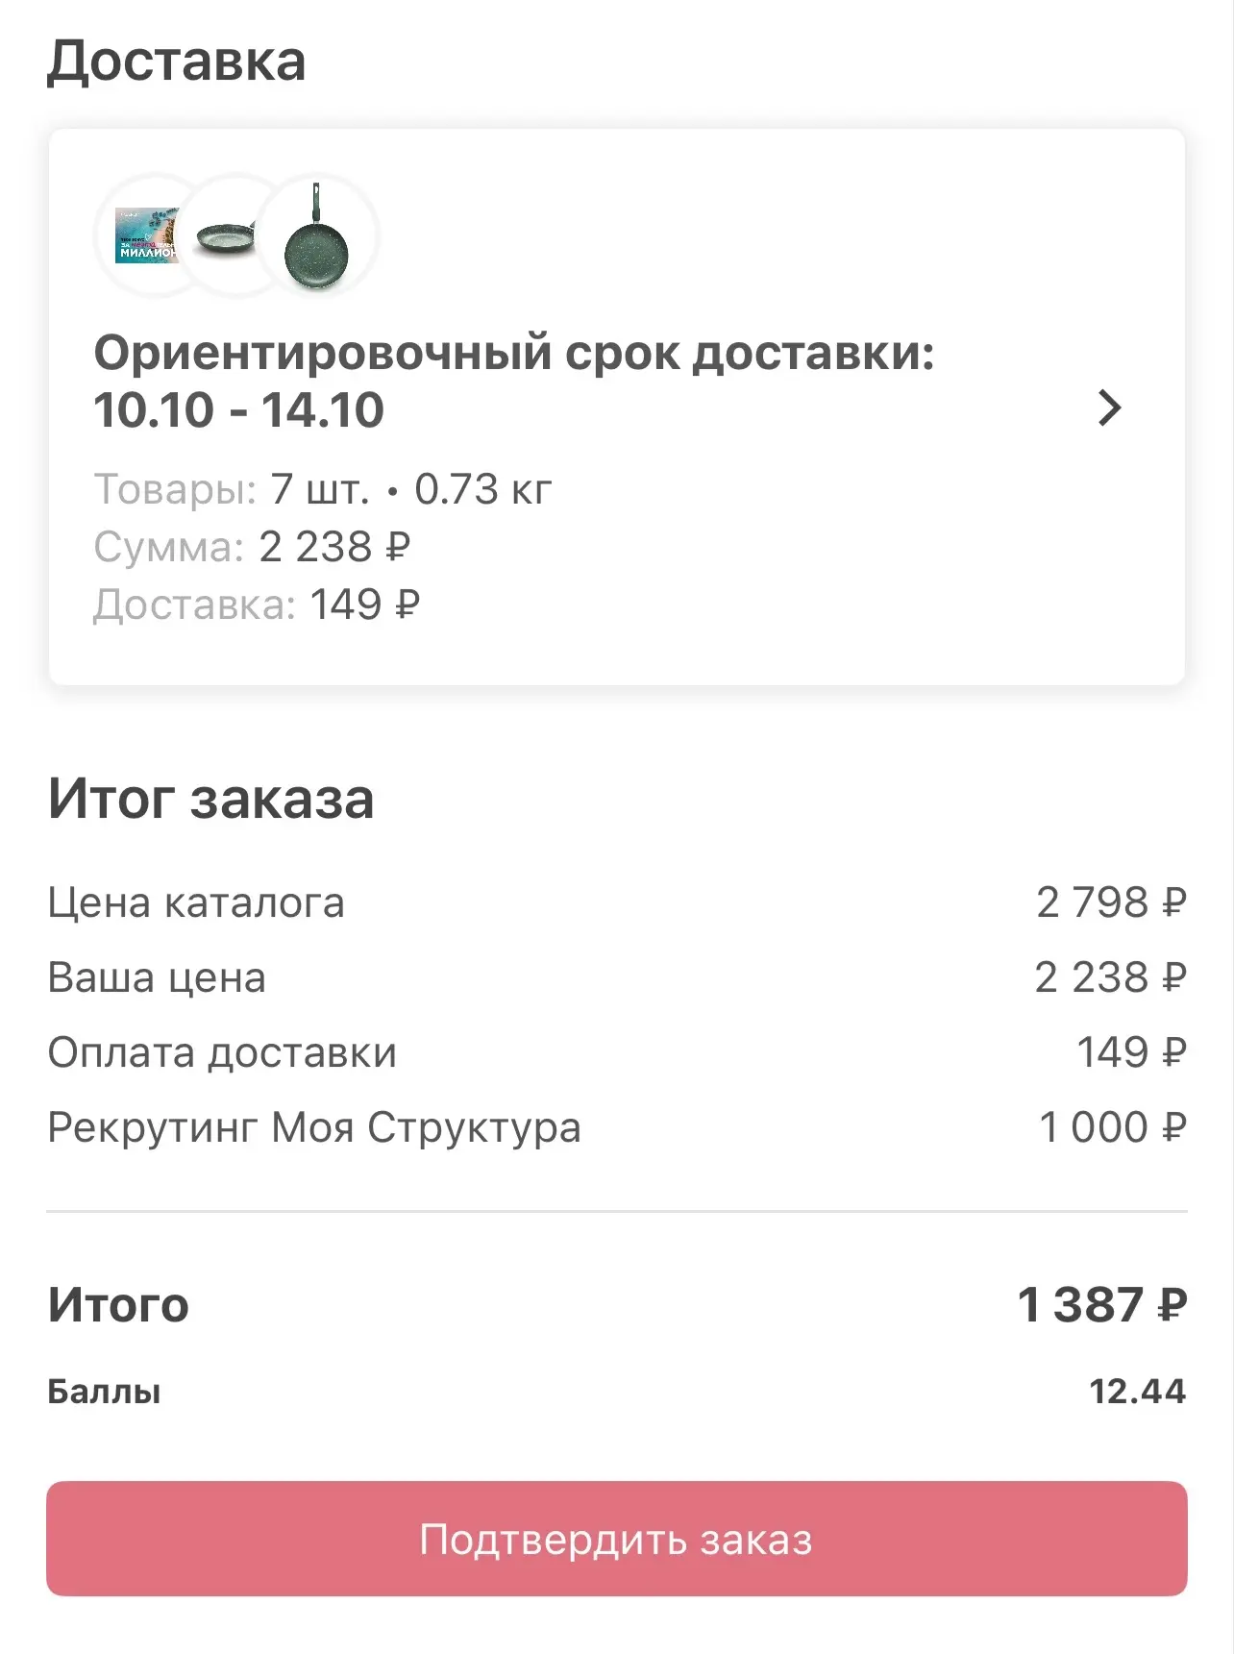Click the Оплата доставки row
The width and height of the screenshot is (1234, 1654).
coord(617,1052)
